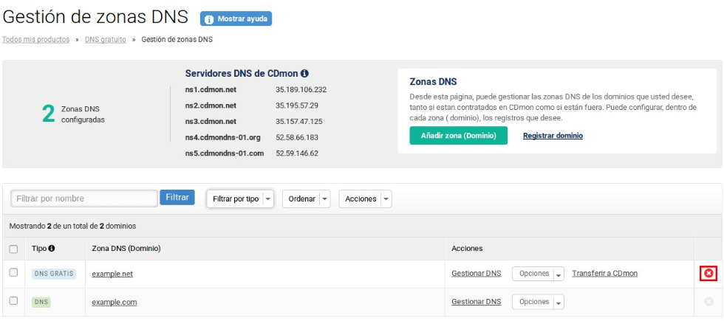Viewport: 724px width, 321px height.
Task: Click the red delete icon for example.net
Action: pos(708,274)
